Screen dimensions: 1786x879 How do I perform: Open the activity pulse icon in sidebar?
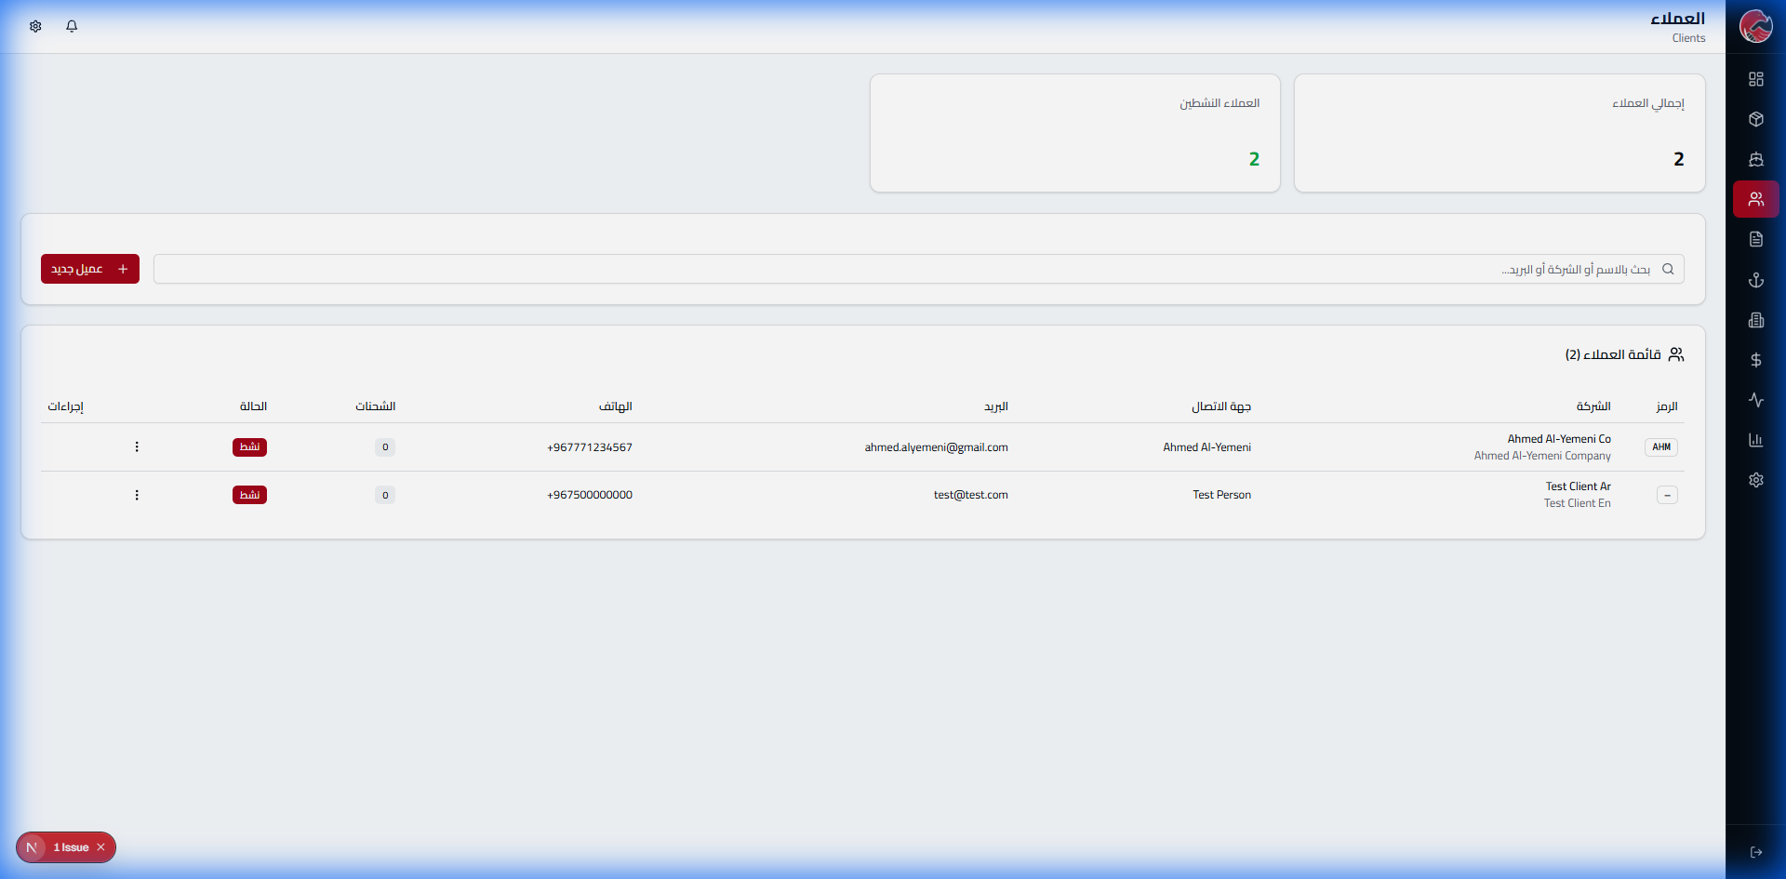pyautogui.click(x=1755, y=400)
